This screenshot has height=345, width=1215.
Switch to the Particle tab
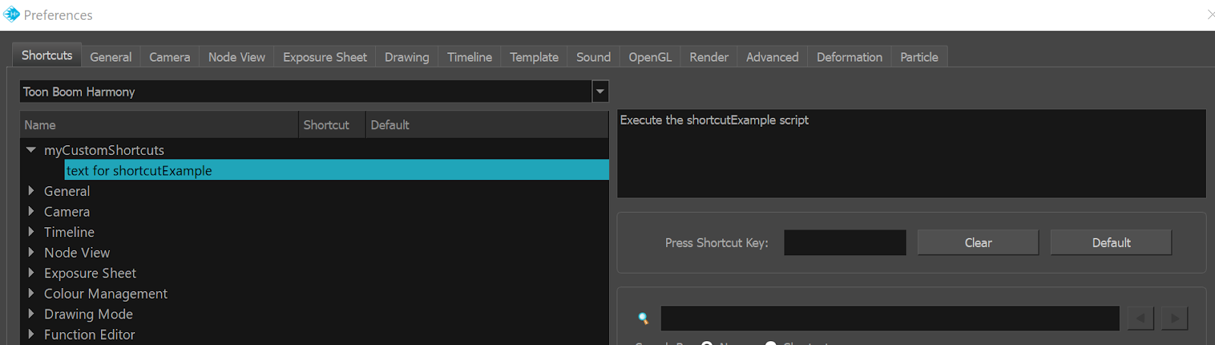pos(919,57)
